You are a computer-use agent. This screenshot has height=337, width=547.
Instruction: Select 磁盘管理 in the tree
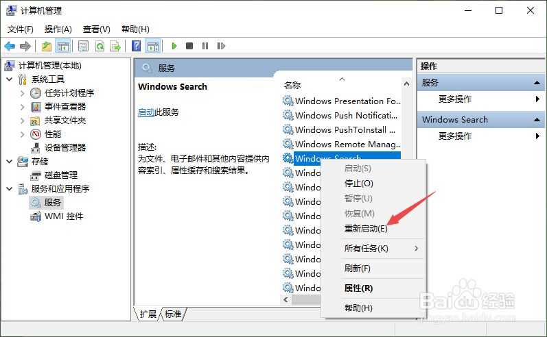click(61, 175)
